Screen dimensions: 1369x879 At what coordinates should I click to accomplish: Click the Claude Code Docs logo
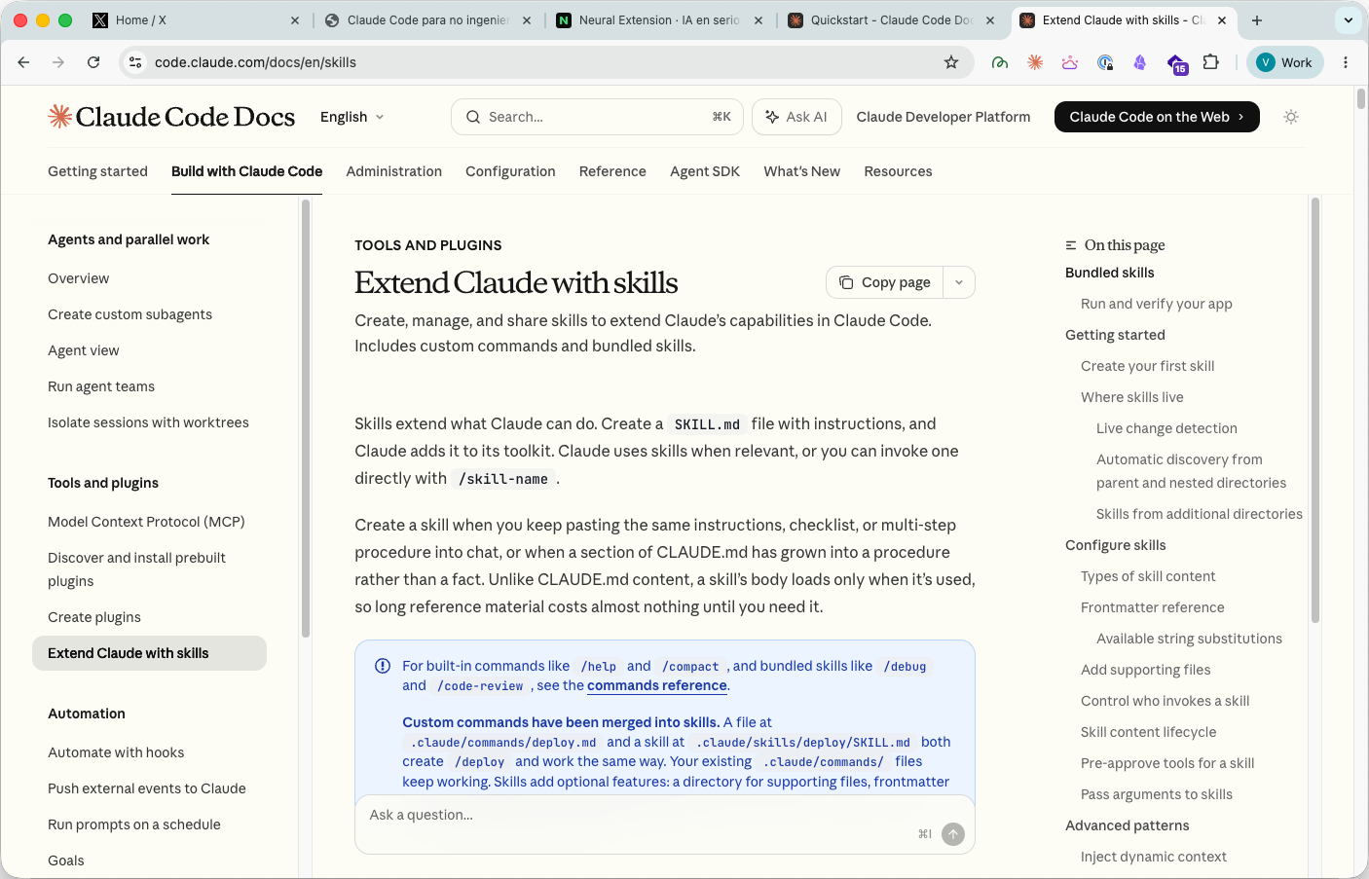171,117
